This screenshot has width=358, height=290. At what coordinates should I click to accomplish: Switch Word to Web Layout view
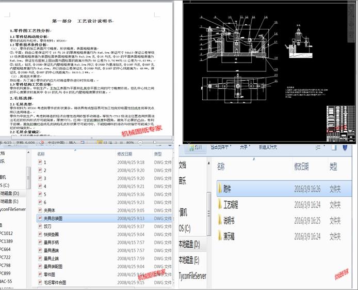(x=110, y=142)
